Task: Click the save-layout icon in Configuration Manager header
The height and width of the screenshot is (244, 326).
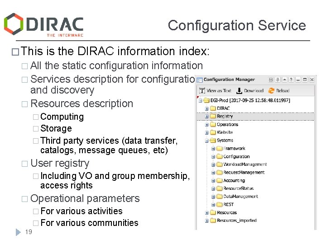Action: tap(271, 80)
